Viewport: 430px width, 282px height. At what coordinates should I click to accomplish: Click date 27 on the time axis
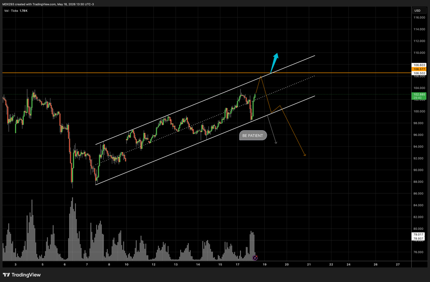(x=398, y=264)
